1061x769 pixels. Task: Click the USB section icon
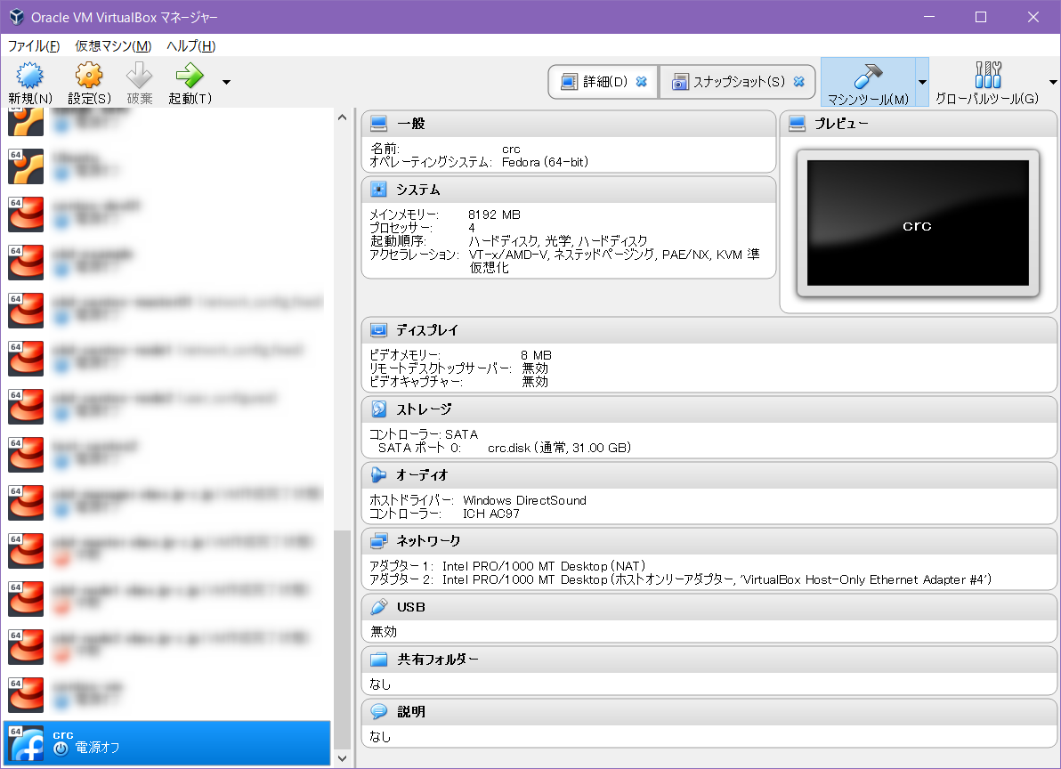point(377,606)
